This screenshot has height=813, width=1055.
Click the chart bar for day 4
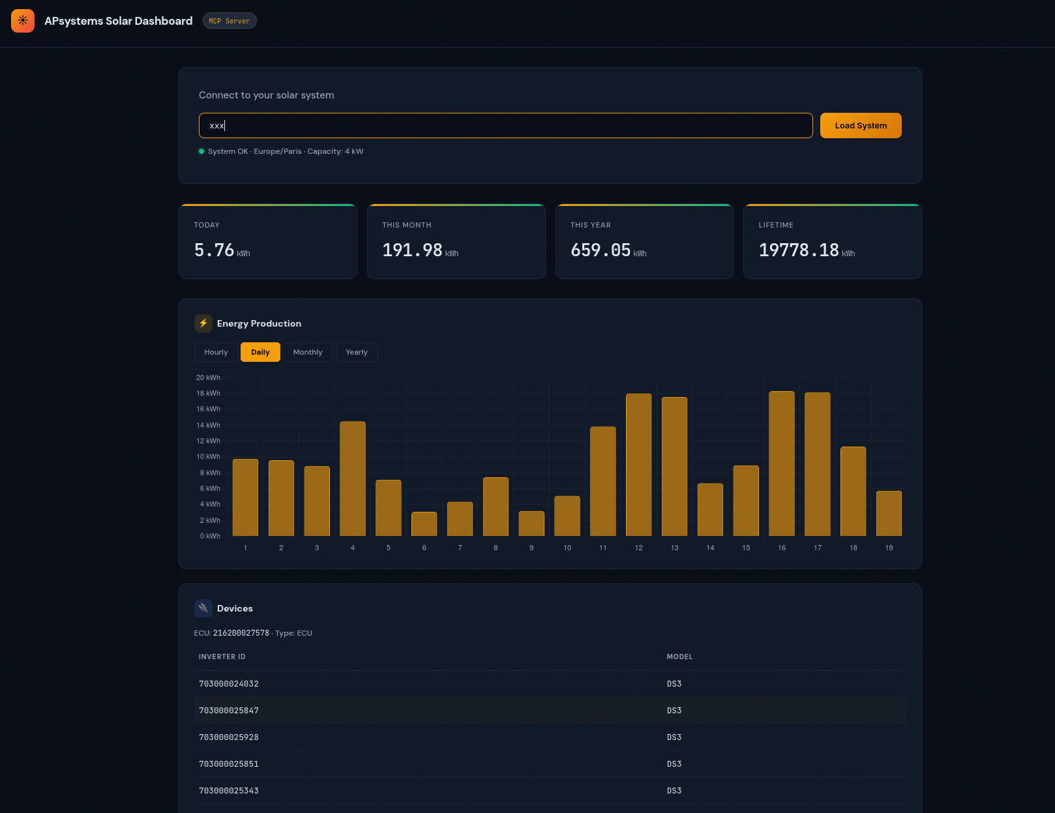pos(353,479)
